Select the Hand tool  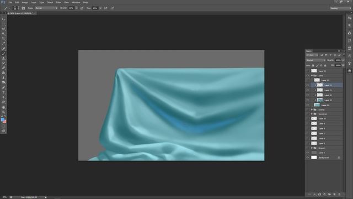point(3,107)
